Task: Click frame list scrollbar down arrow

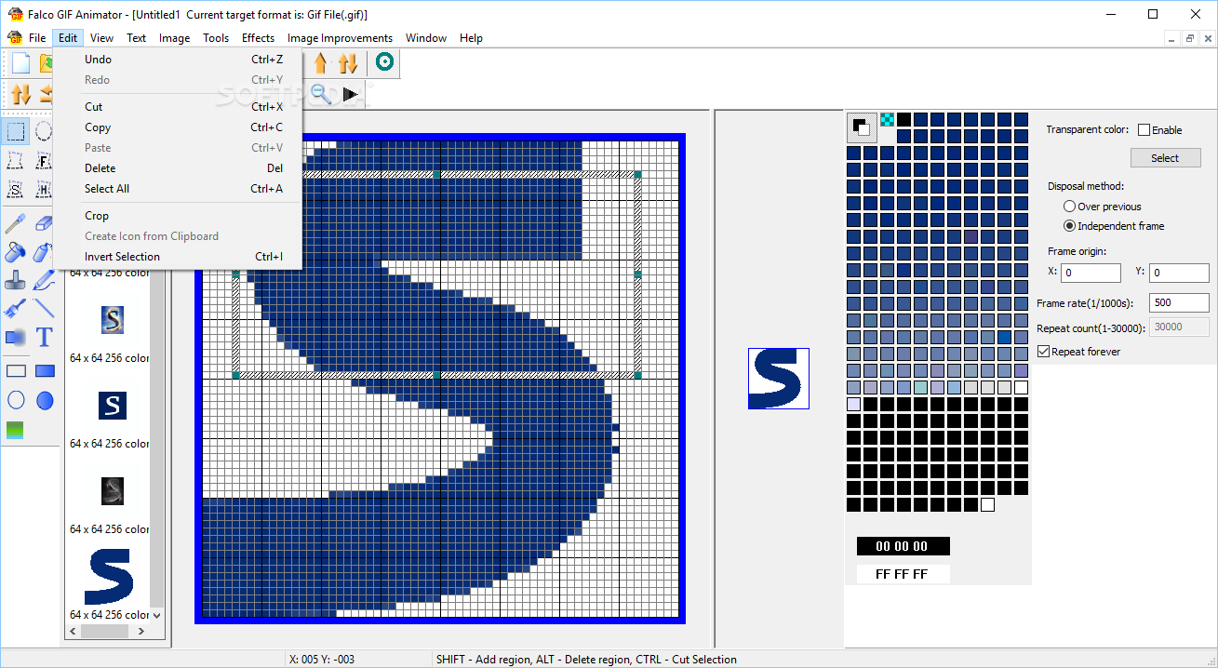Action: tap(156, 615)
